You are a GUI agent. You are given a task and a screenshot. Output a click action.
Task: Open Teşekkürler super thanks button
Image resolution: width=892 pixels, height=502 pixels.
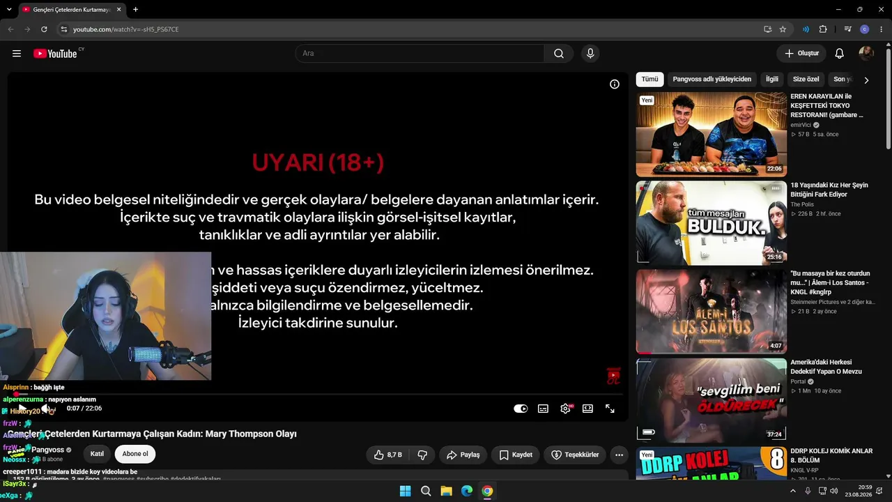pyautogui.click(x=575, y=455)
